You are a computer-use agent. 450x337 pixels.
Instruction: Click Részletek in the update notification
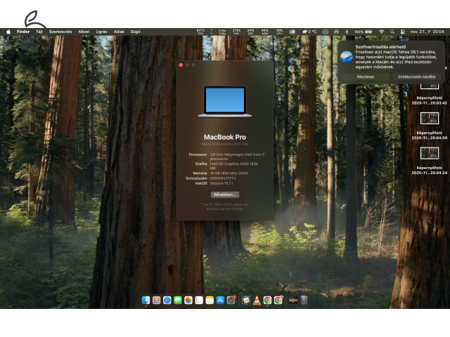(x=366, y=77)
